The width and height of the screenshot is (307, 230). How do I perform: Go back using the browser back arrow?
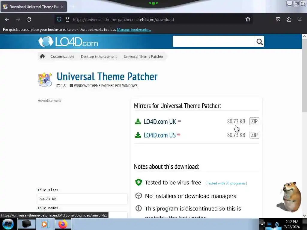pyautogui.click(x=7, y=19)
